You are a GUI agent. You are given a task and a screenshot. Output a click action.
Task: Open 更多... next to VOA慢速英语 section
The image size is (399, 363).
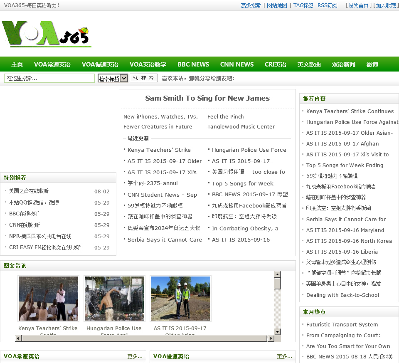[284, 356]
